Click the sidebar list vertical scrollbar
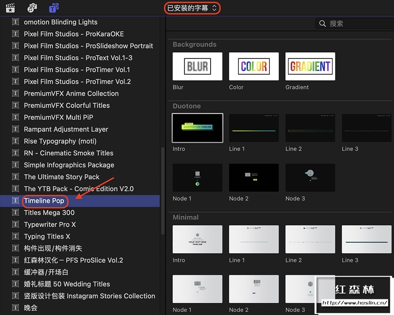This screenshot has height=315, width=394. point(163,191)
